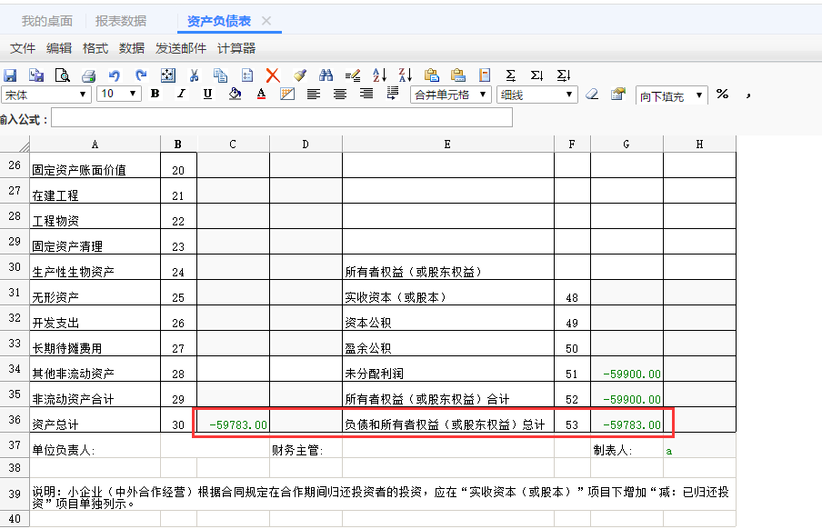
Task: Open the 文件 menu
Action: 23,48
